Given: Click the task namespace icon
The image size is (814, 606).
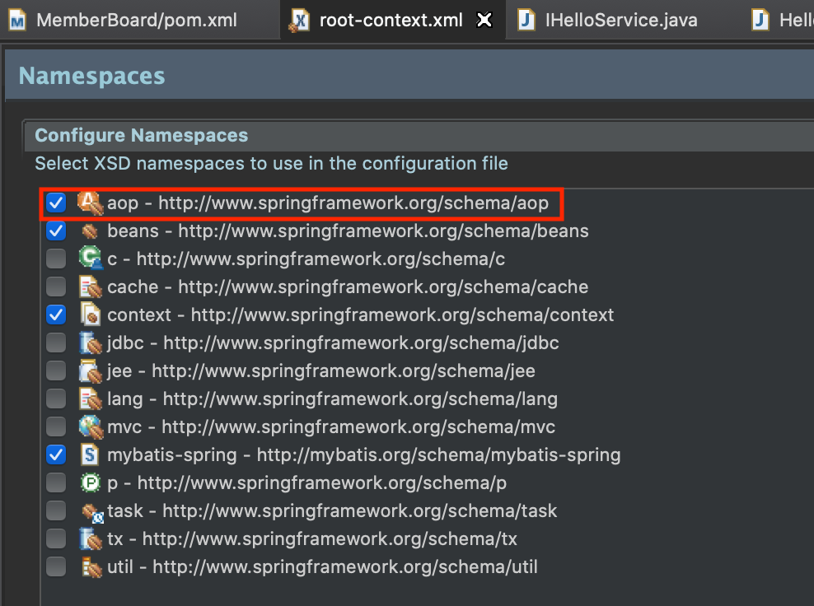Looking at the screenshot, I should point(92,512).
